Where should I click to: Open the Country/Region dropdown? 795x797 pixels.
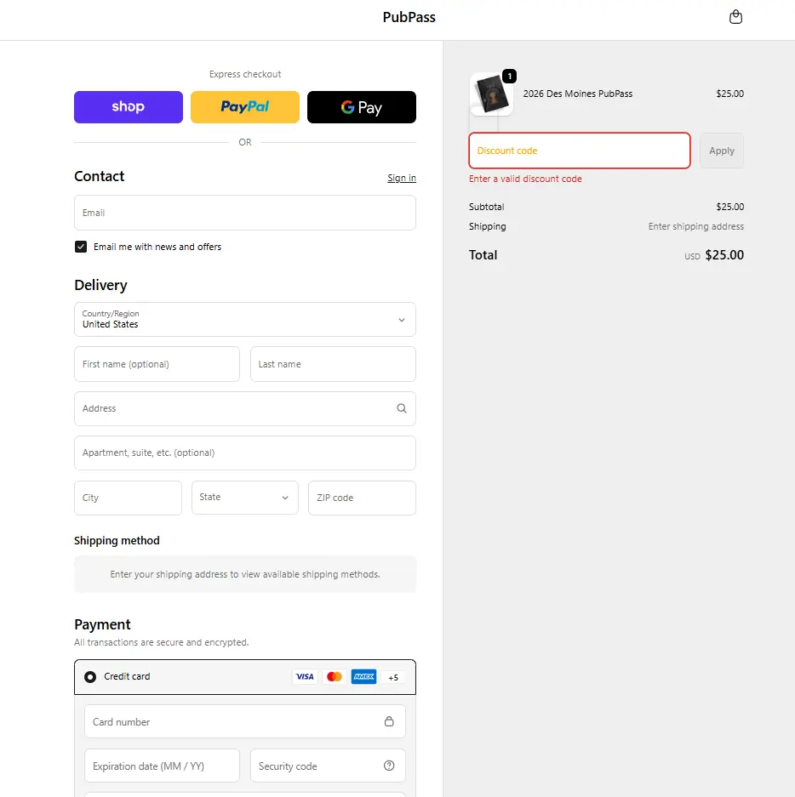point(245,320)
